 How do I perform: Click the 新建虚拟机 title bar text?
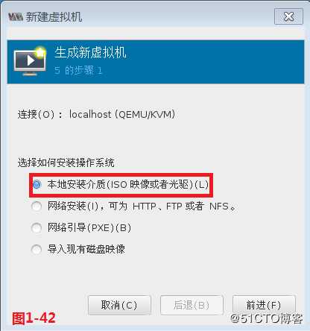pos(54,17)
